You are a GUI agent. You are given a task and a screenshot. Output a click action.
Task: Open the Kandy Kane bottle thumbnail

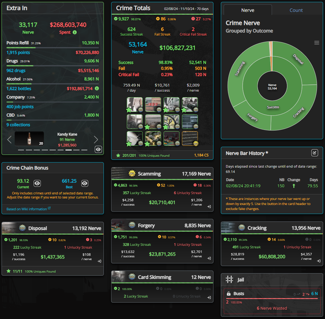click(29, 138)
